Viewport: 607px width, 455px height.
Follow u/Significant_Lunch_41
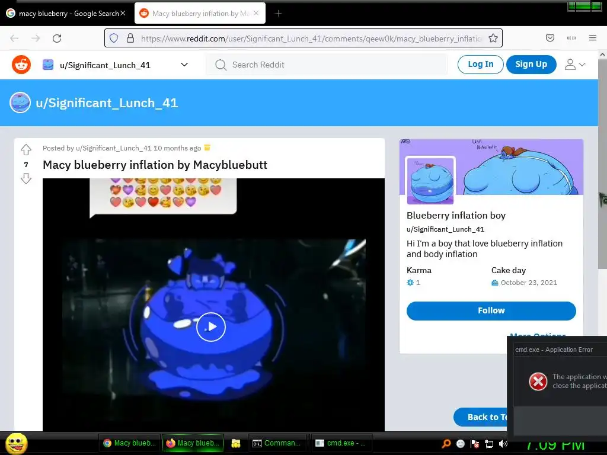coord(491,310)
